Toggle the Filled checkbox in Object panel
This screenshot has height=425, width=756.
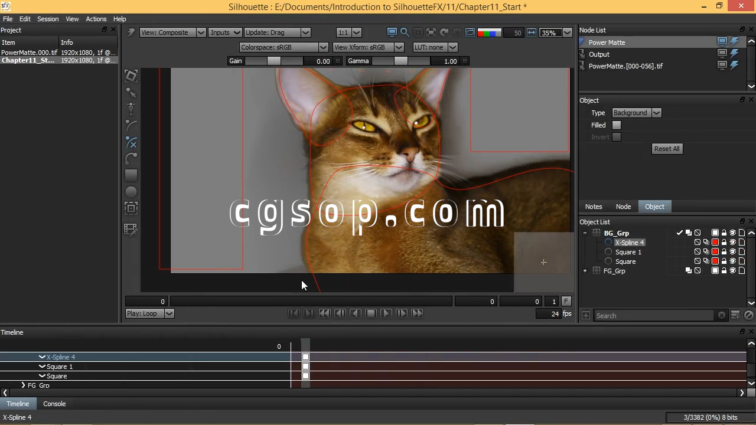617,125
